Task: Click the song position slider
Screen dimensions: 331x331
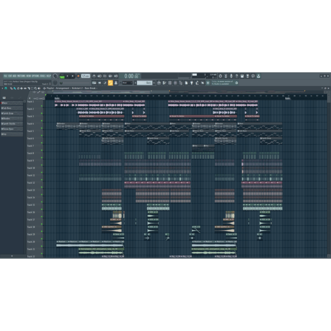Action: coord(74,83)
